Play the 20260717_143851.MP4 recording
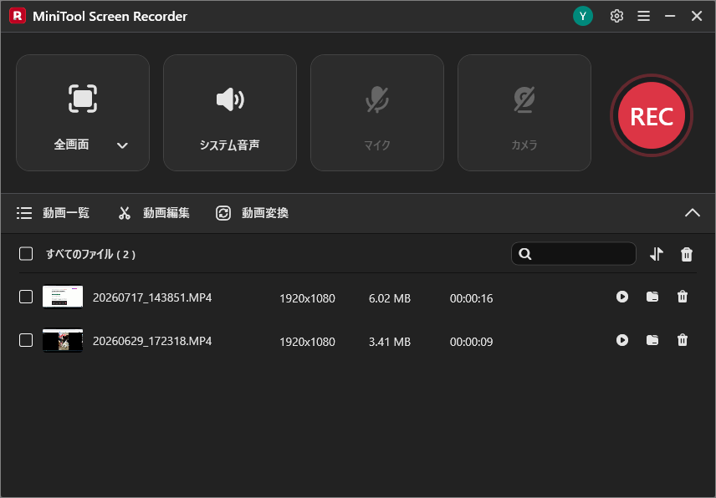Image resolution: width=716 pixels, height=498 pixels. 622,297
